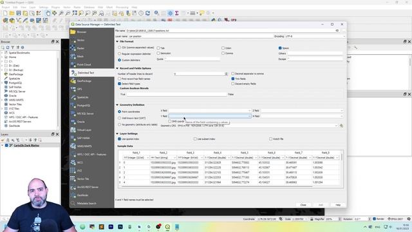Toggle the Discard empty fields checkbox

233,84
